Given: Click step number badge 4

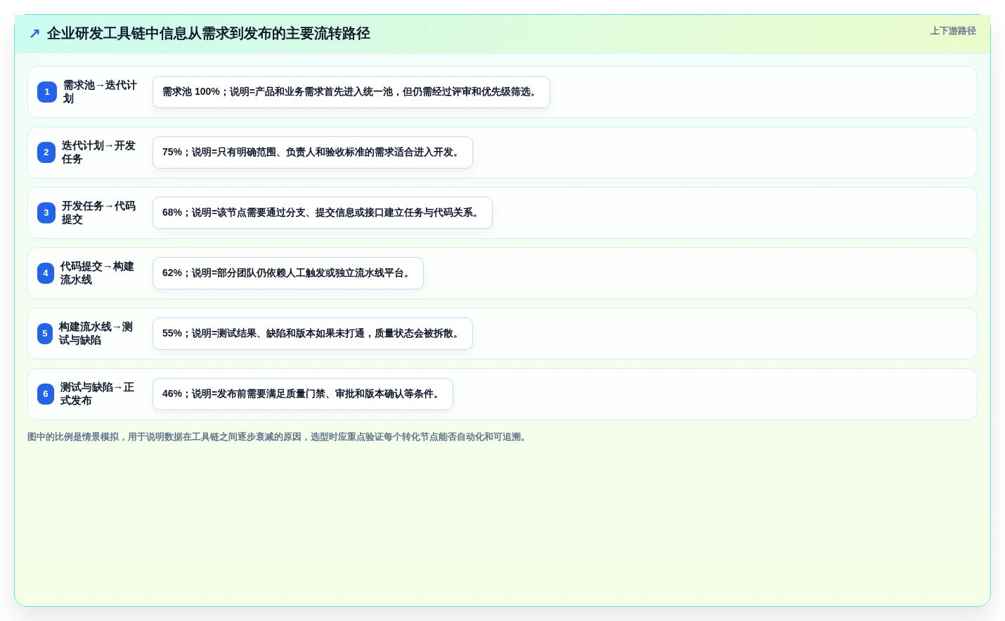Looking at the screenshot, I should point(46,273).
